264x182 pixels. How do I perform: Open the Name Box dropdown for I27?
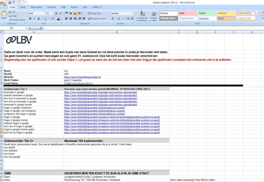(x=26, y=28)
